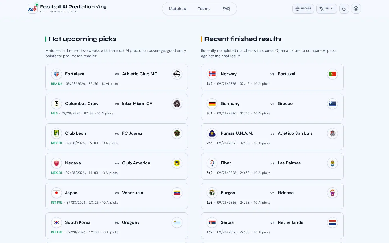Click the 3:2 score of Eibar match
This screenshot has height=243, width=389.
(210, 173)
